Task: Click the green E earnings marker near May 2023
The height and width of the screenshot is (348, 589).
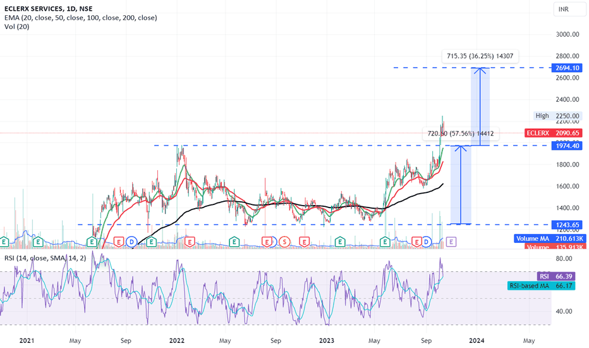Action: (x=385, y=242)
